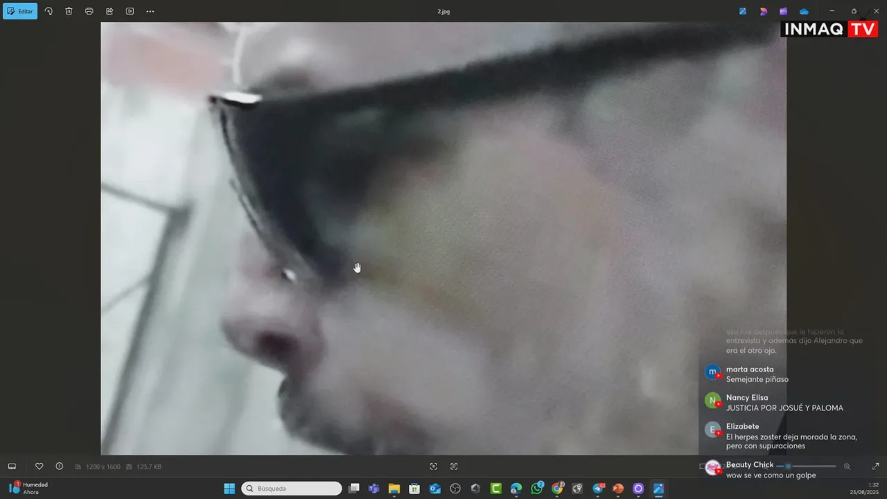This screenshot has height=499, width=887.
Task: Open Camtasia green icon on taskbar
Action: click(x=496, y=489)
